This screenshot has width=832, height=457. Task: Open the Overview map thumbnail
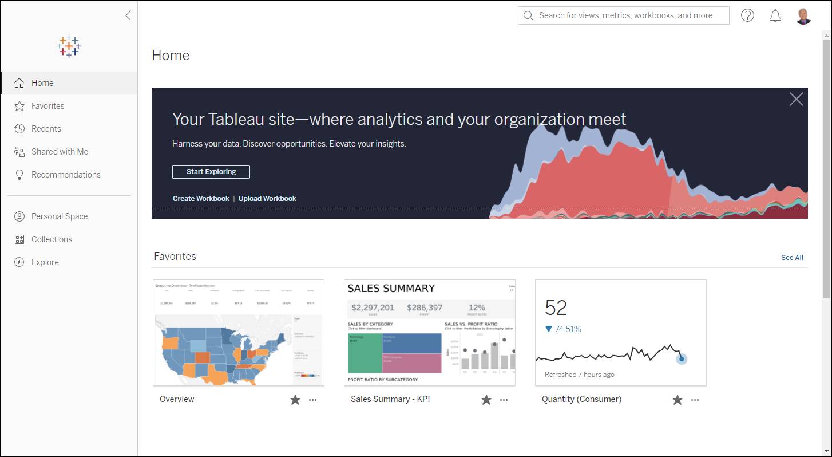[x=239, y=333]
